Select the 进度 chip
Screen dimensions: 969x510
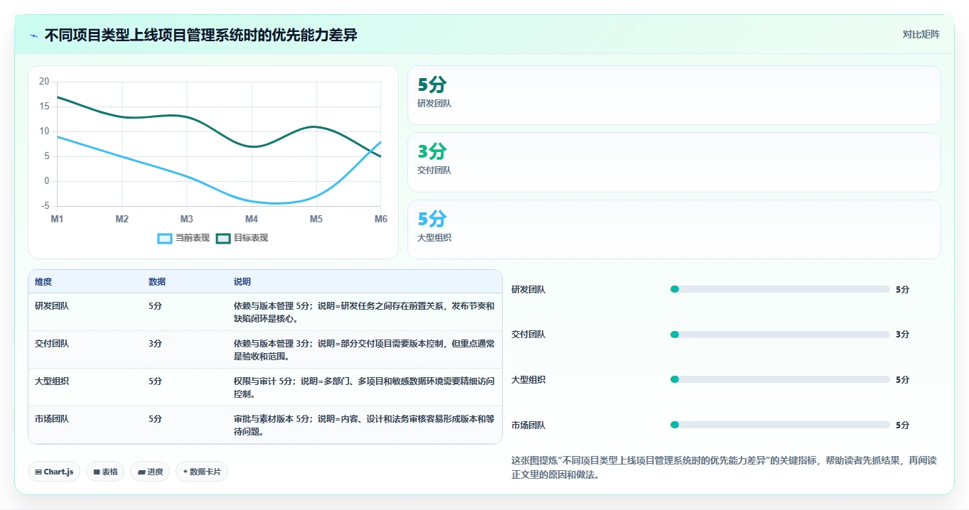150,472
